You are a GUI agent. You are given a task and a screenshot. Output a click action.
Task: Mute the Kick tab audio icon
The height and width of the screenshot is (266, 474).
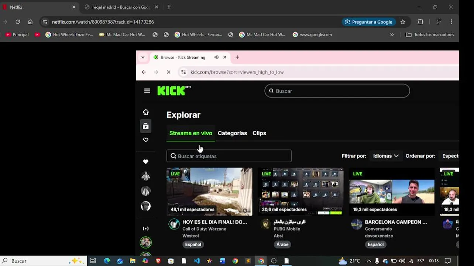click(x=216, y=57)
